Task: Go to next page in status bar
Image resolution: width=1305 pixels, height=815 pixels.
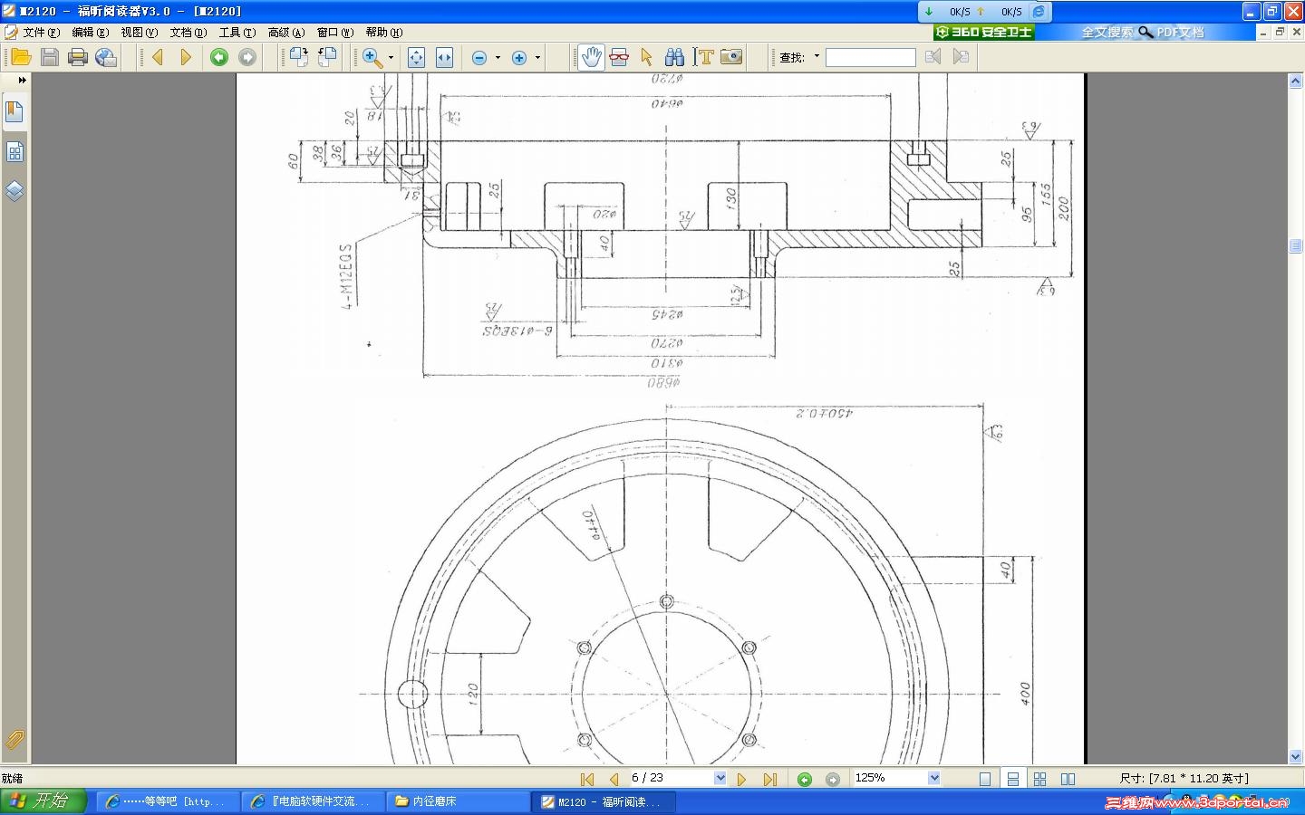Action: 741,779
